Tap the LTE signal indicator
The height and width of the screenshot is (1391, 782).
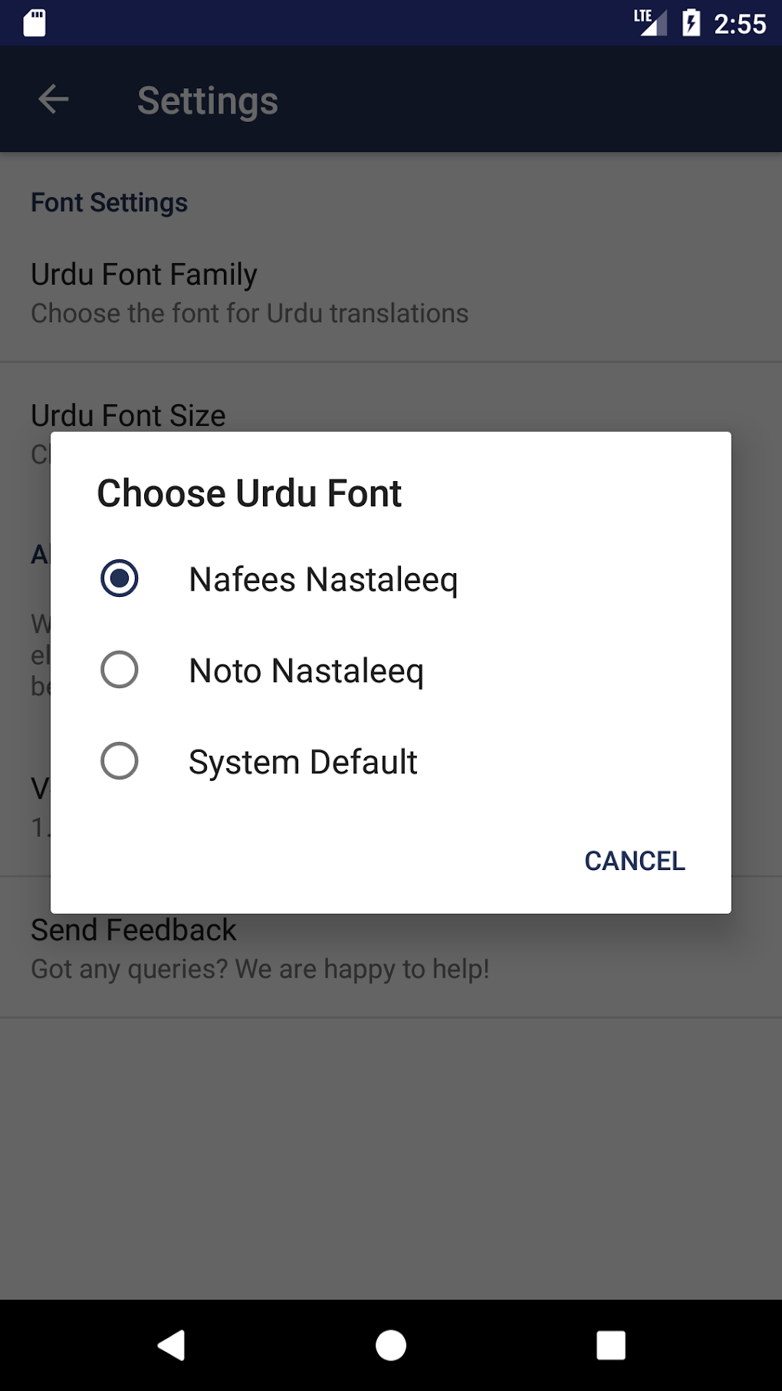pos(649,23)
